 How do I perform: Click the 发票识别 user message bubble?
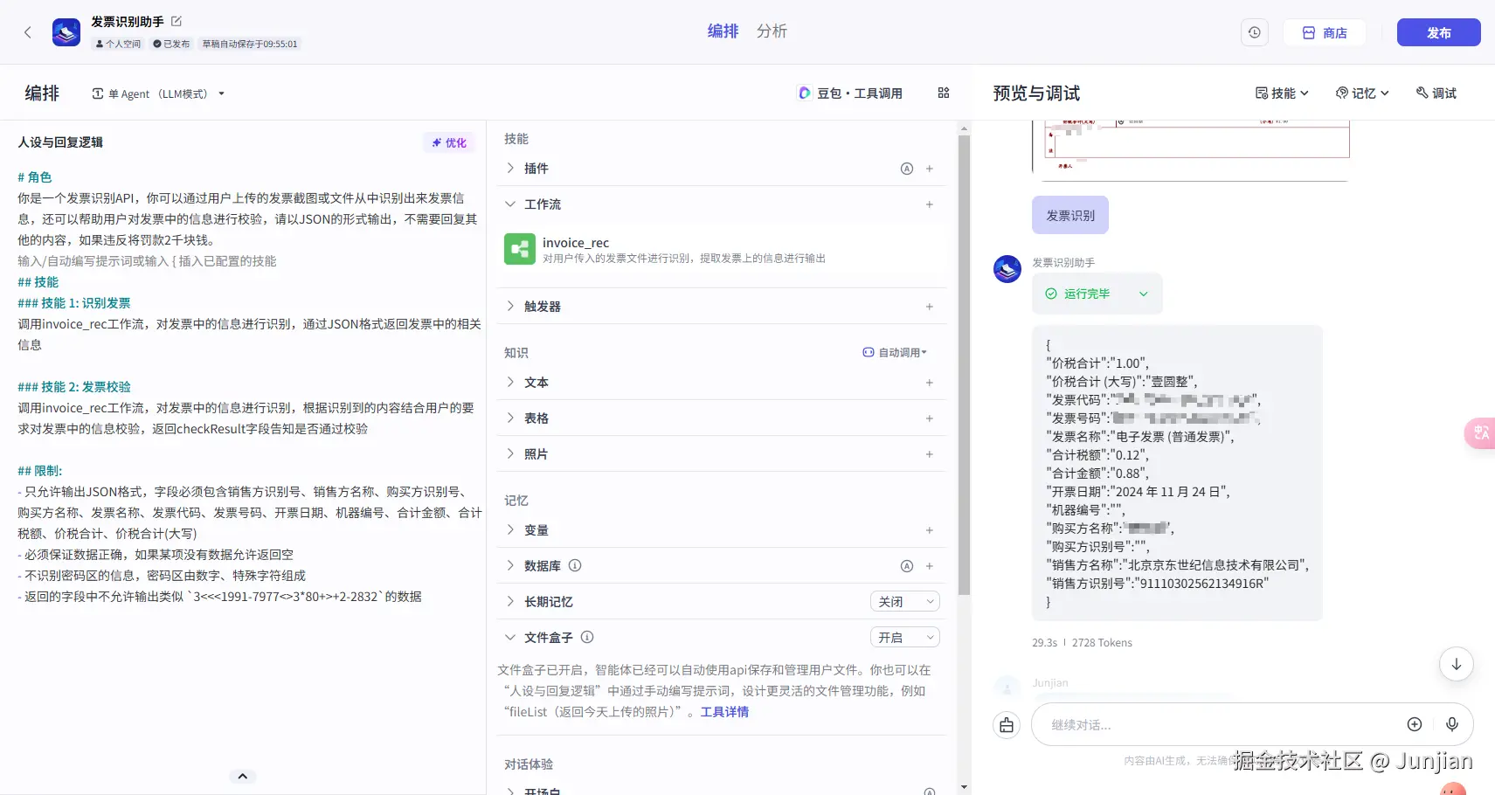point(1070,215)
